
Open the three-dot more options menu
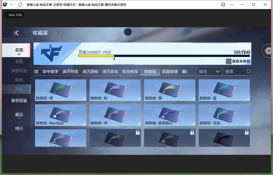pyautogui.click(x=232, y=5)
